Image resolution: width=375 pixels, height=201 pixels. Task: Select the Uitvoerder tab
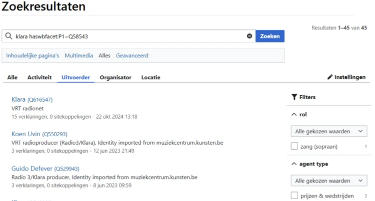76,77
